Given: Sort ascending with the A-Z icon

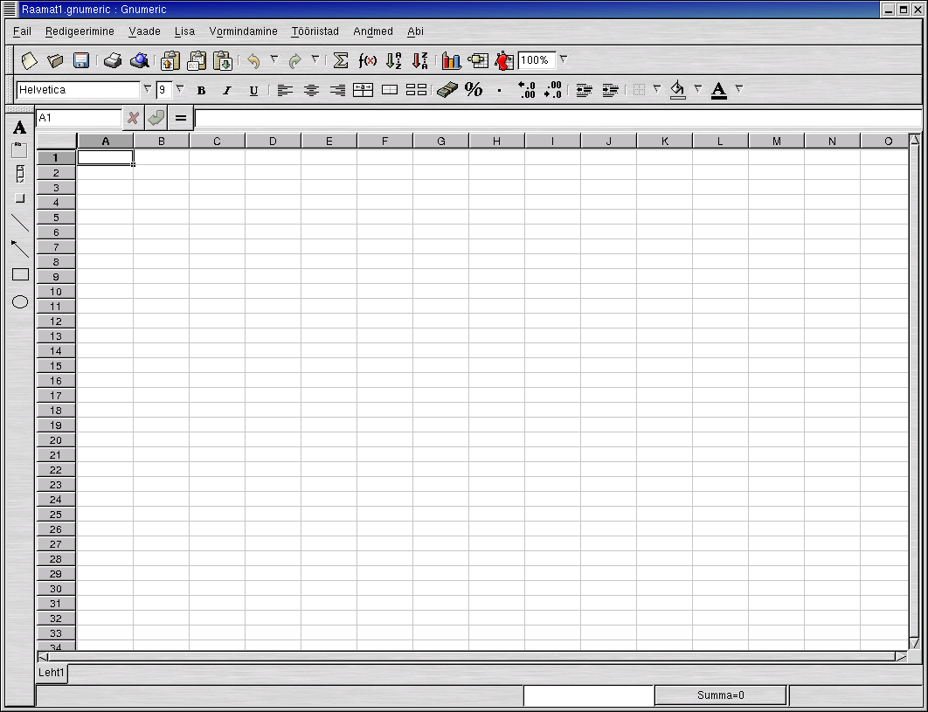Looking at the screenshot, I should (394, 60).
